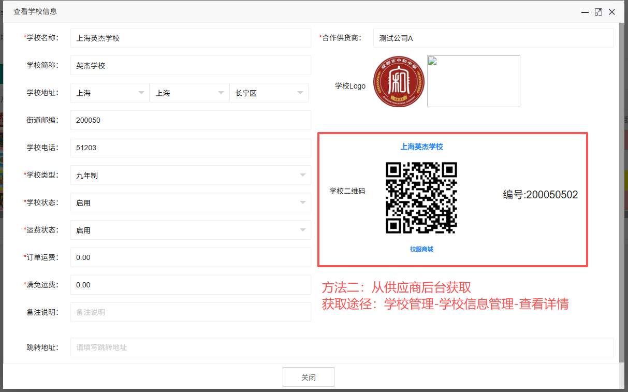The image size is (628, 392).
Task: Minimize the school info dialog
Action: pos(585,12)
